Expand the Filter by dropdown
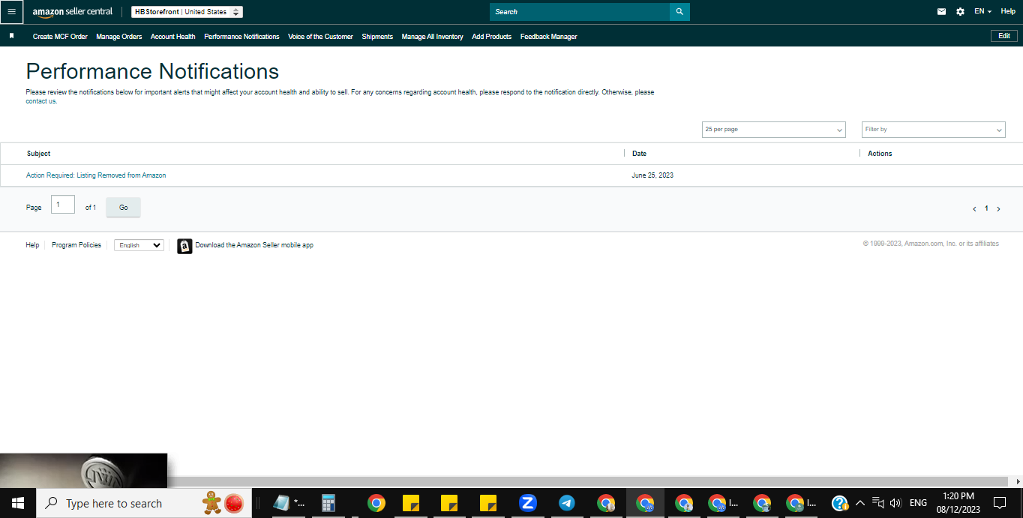Screen dimensions: 1023x518 click(933, 130)
